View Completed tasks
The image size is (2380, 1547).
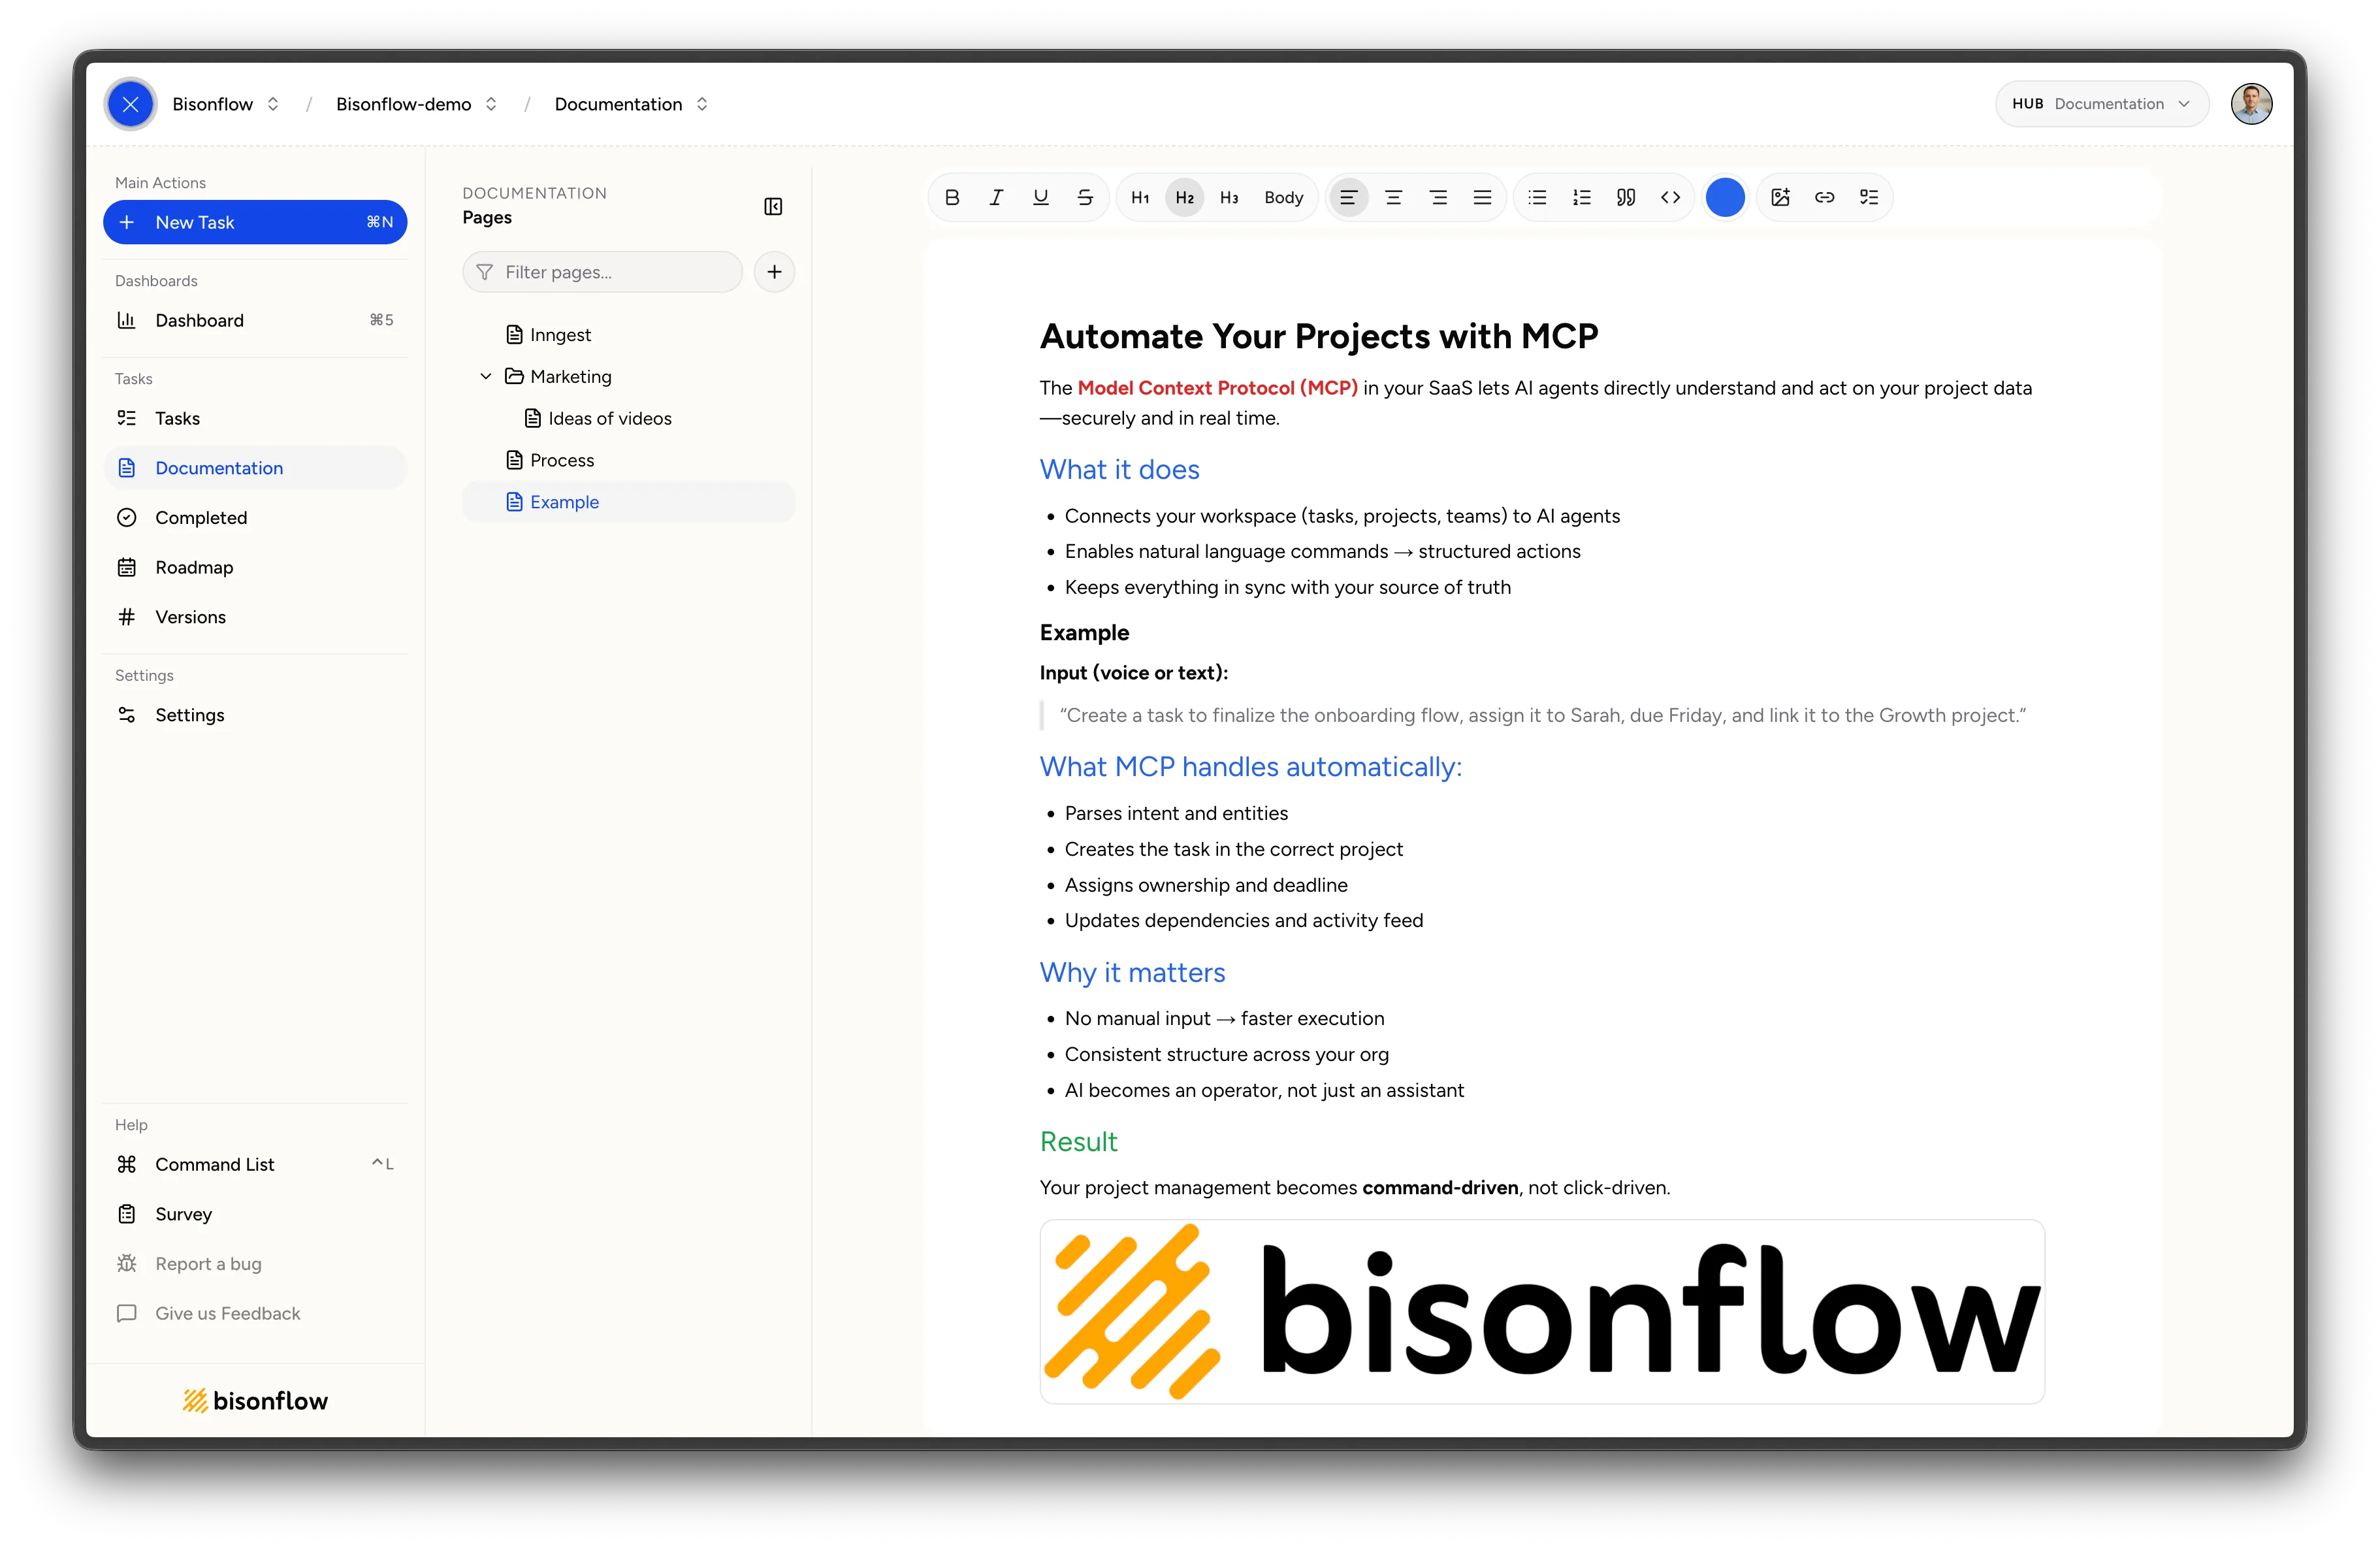pyautogui.click(x=255, y=517)
